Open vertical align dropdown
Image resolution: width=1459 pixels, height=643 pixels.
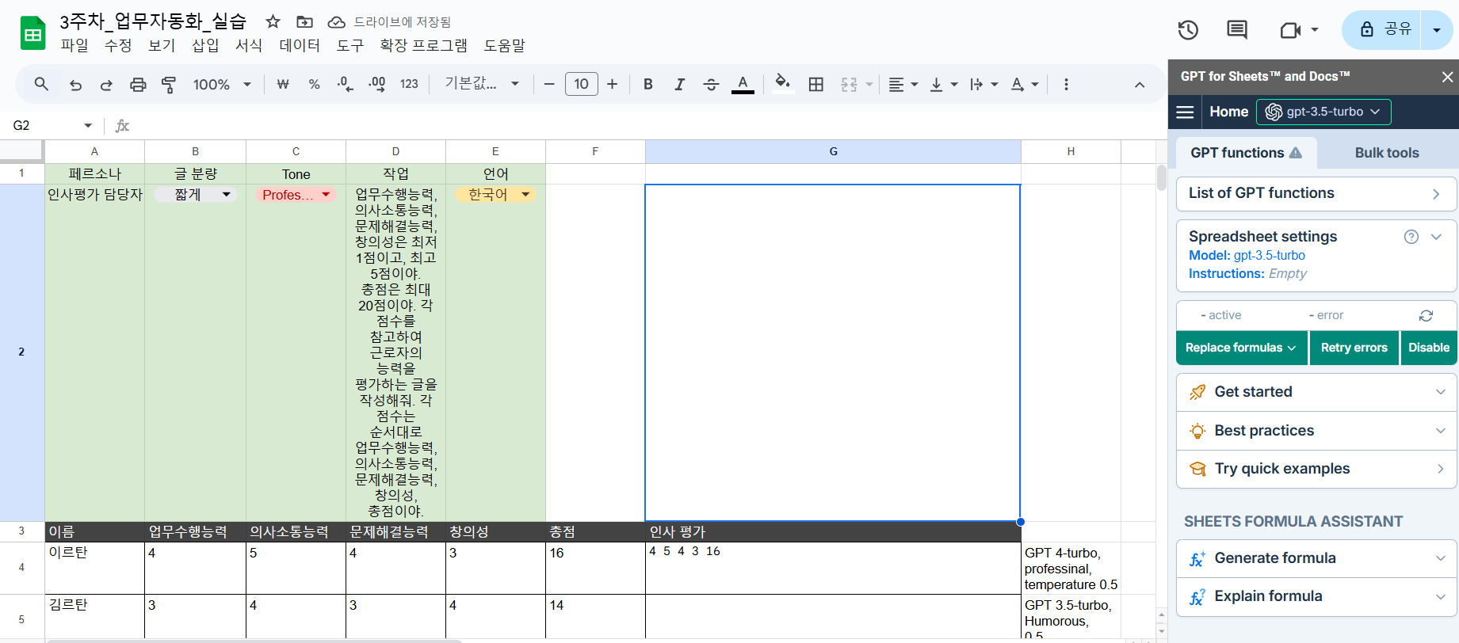pyautogui.click(x=943, y=84)
